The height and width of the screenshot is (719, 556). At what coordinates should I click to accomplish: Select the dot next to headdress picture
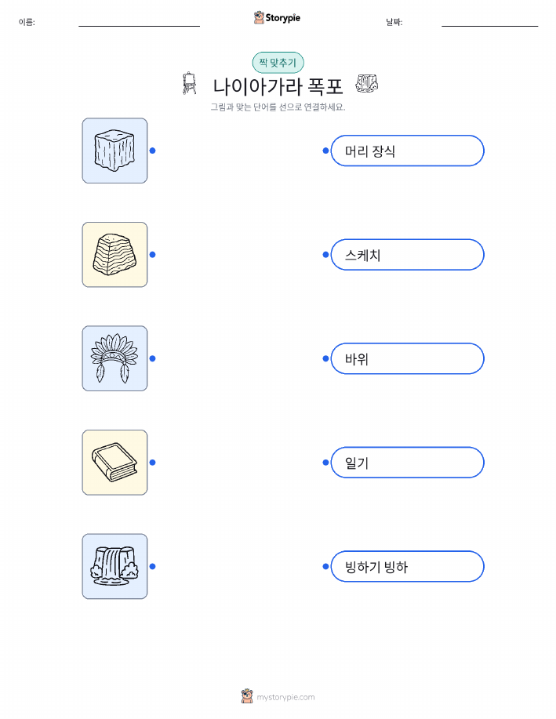click(153, 358)
